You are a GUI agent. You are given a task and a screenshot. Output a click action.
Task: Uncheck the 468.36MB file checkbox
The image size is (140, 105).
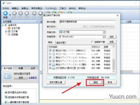pyautogui.click(x=50, y=64)
